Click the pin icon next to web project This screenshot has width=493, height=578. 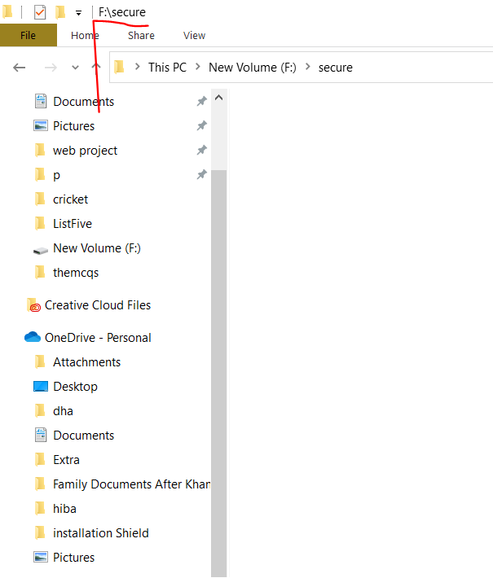(201, 150)
